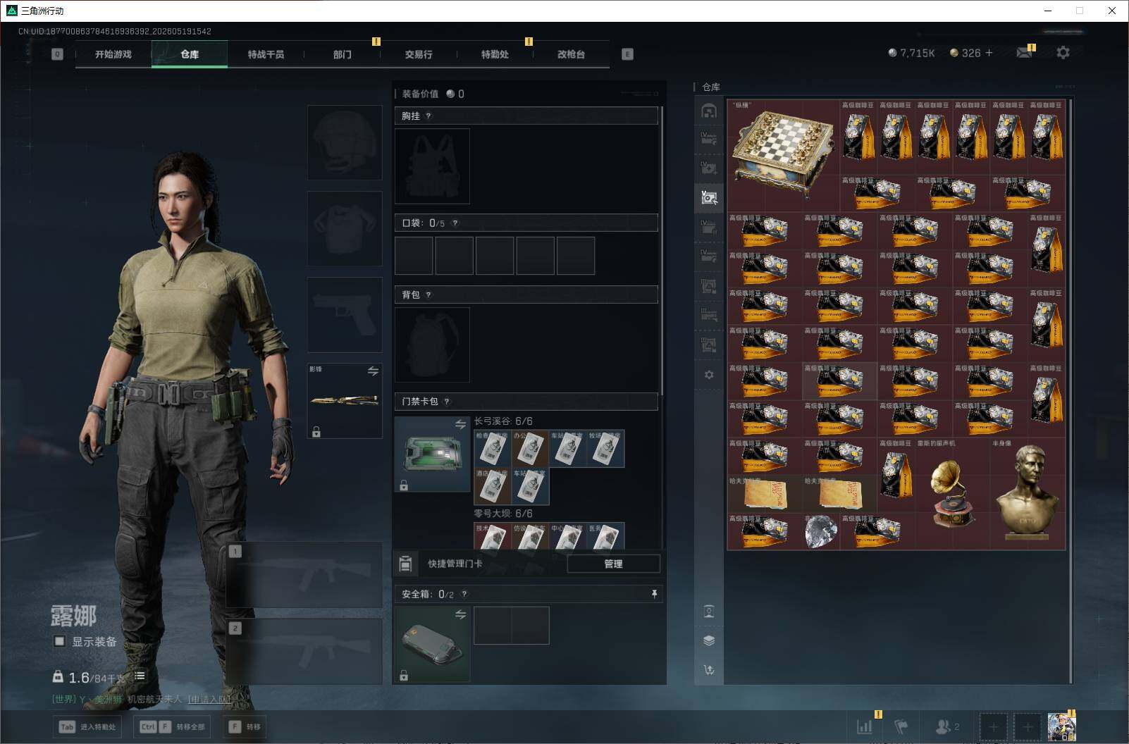Image resolution: width=1129 pixels, height=744 pixels.
Task: Go to the 交易行 tab
Action: (419, 54)
